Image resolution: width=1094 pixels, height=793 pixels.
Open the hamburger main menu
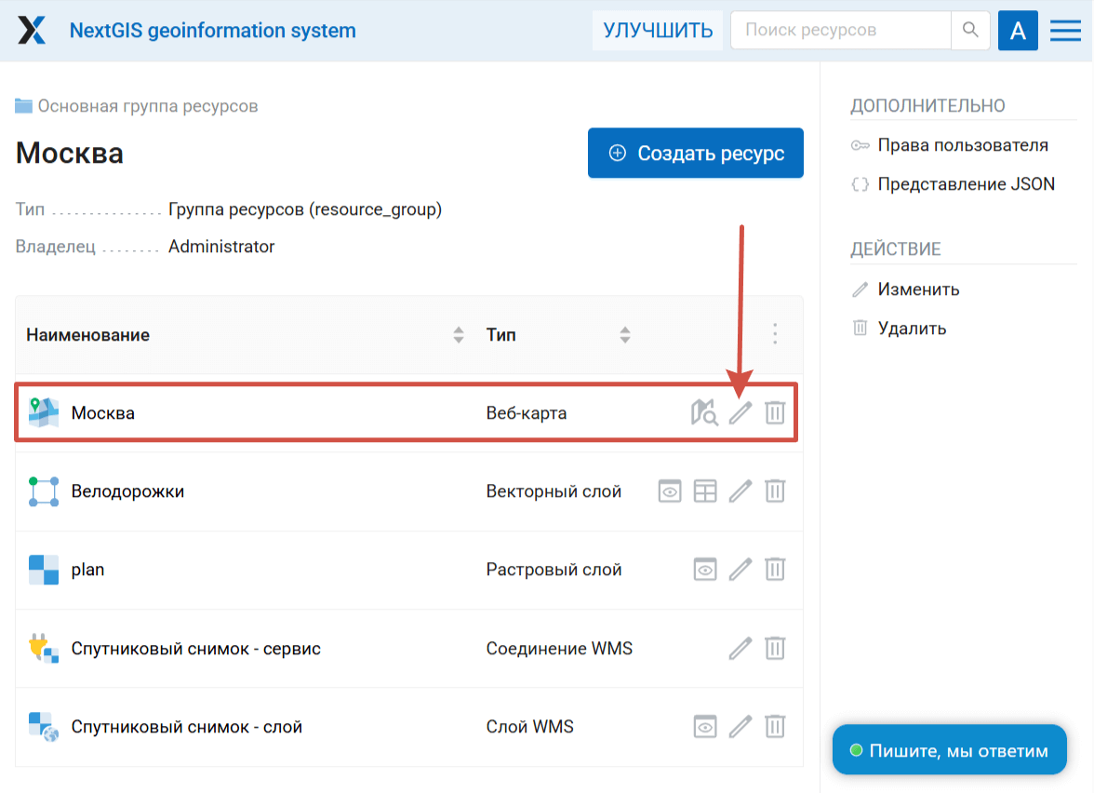1065,31
